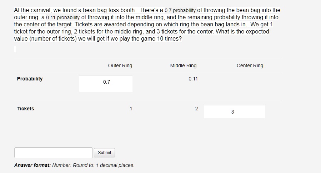
Task: Click the 'Answer format:' bold label
Action: click(x=32, y=165)
